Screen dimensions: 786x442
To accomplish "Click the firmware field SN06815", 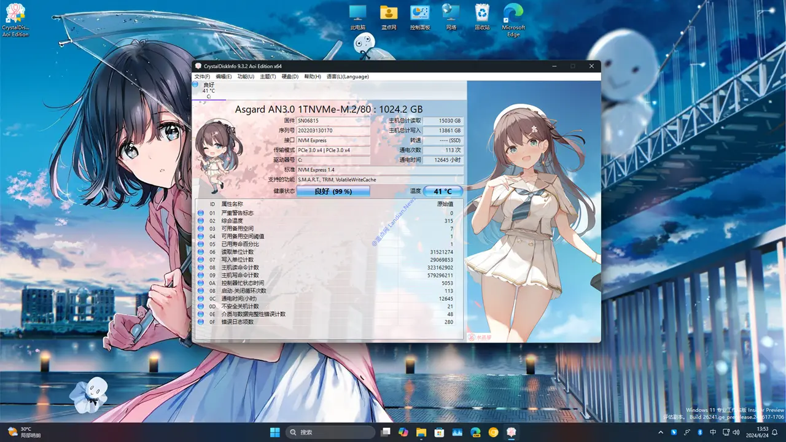I will pyautogui.click(x=333, y=121).
